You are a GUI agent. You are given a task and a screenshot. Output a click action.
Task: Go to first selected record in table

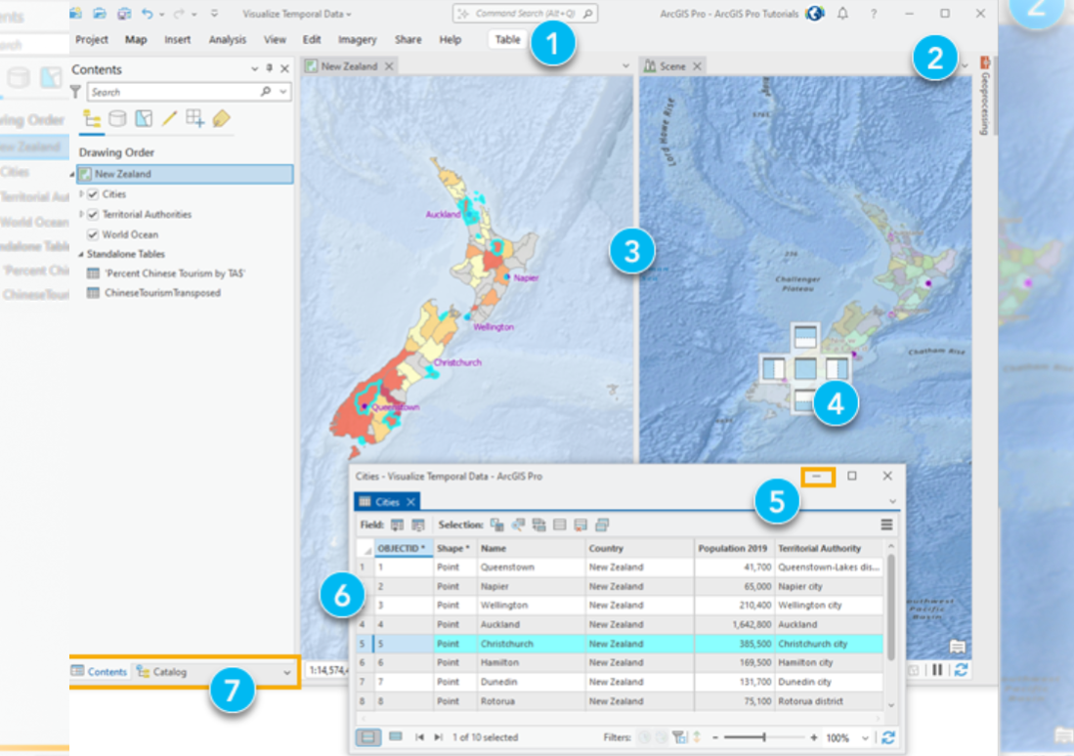(x=419, y=737)
